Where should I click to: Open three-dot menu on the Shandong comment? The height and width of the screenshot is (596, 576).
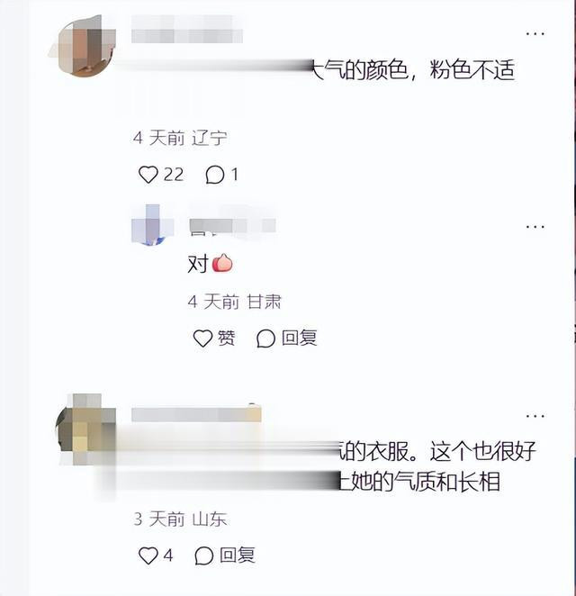(x=535, y=416)
